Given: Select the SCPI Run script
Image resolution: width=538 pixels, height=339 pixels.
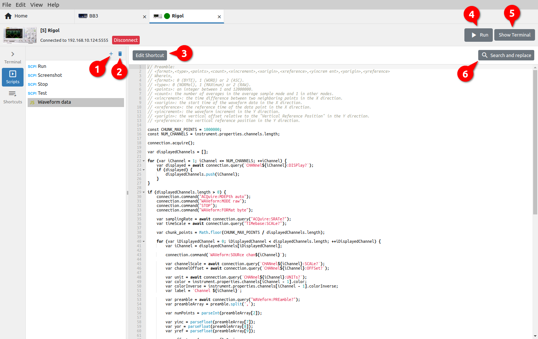Looking at the screenshot, I should click(76, 66).
